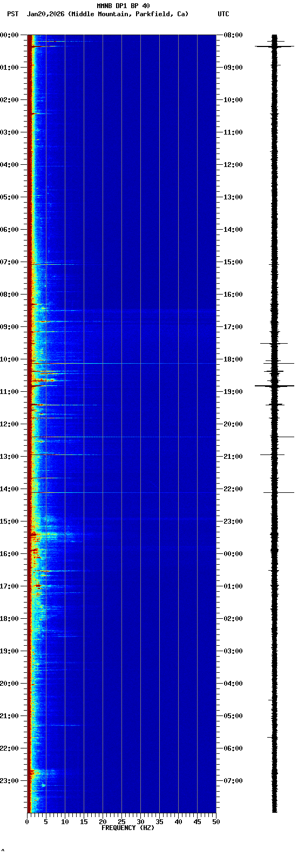
Task: Click the 20 Hz frequency tick label
Action: tap(103, 822)
